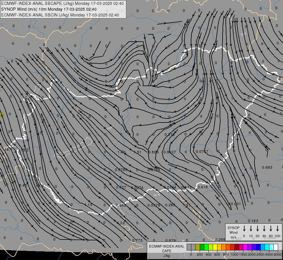Viewport: 283px width, 260px height.
Task: Click the 1000 tick label on CAPE scale
Action: [x=234, y=255]
